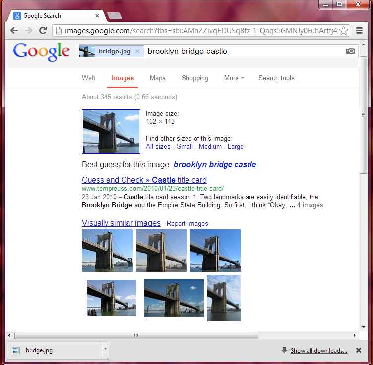Click the search-by-image camera icon
The width and height of the screenshot is (373, 365).
tap(351, 51)
